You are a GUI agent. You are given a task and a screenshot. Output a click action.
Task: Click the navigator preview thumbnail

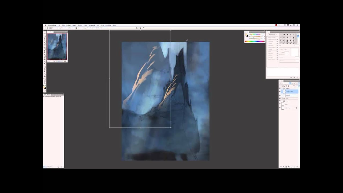pyautogui.click(x=57, y=46)
